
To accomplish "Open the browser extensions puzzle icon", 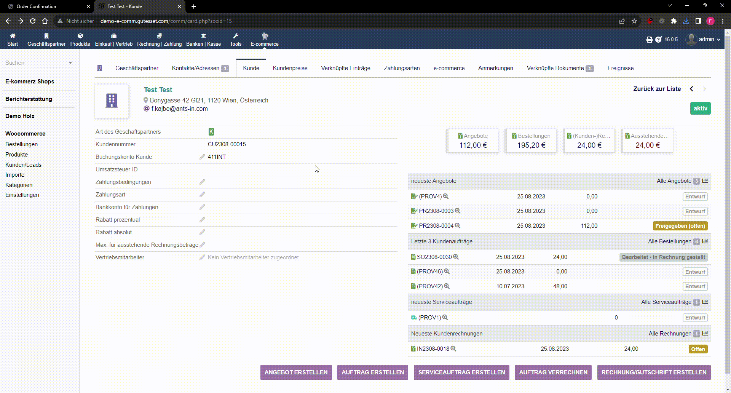I will coord(674,21).
